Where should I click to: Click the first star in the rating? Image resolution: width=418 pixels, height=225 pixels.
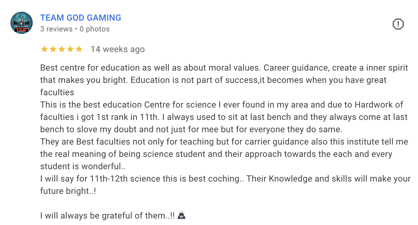point(44,49)
